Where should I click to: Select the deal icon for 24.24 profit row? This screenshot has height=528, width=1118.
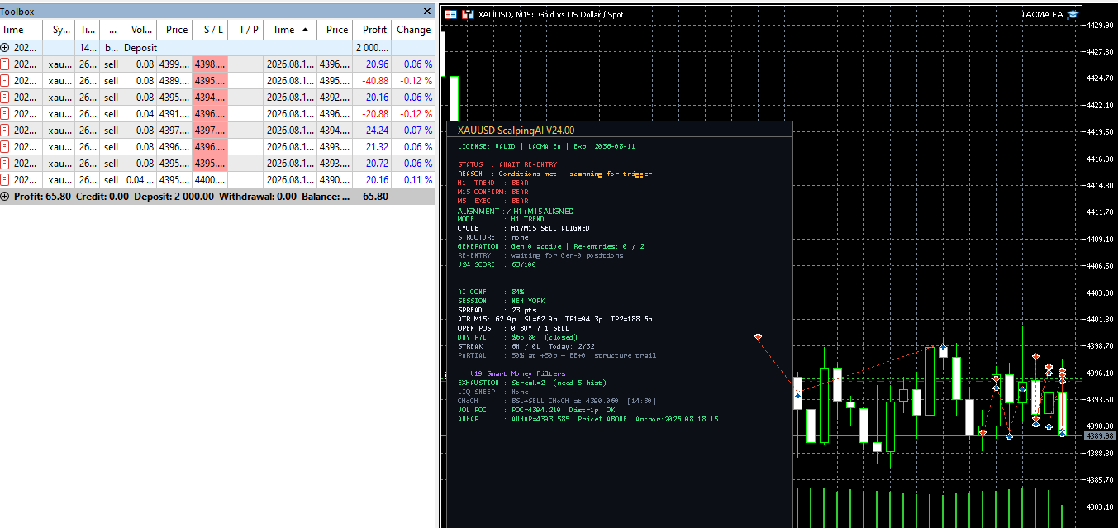pos(5,130)
